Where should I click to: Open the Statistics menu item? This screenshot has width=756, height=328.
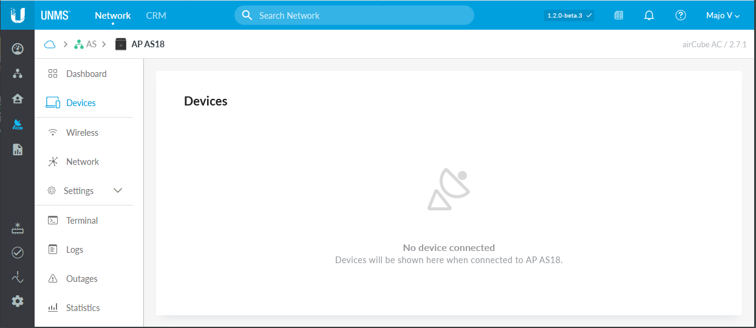(x=83, y=308)
